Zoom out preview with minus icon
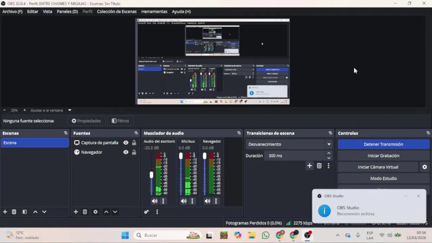Viewport: 432px width, 243px height. (4, 110)
